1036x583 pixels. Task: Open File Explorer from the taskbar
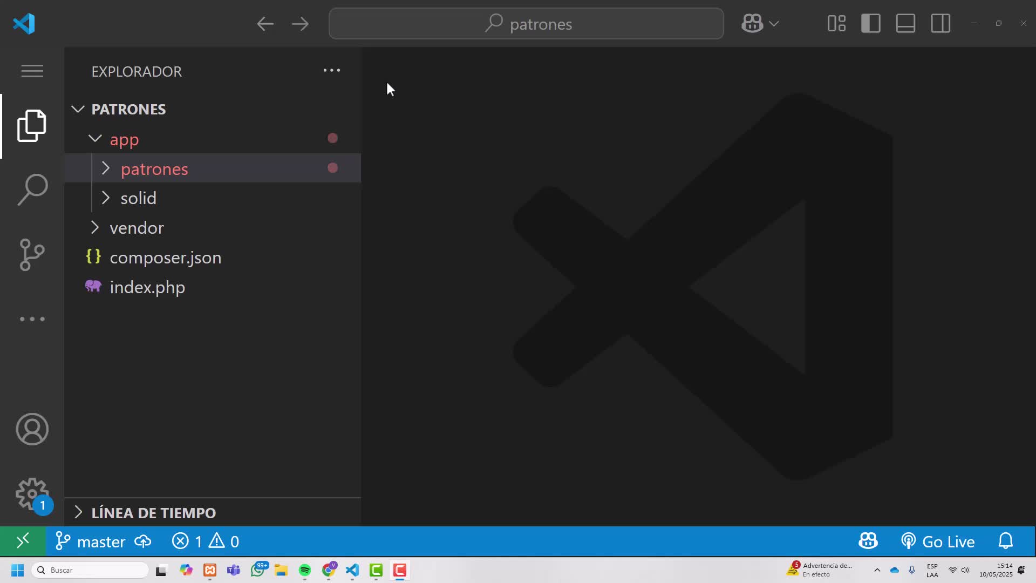(281, 570)
